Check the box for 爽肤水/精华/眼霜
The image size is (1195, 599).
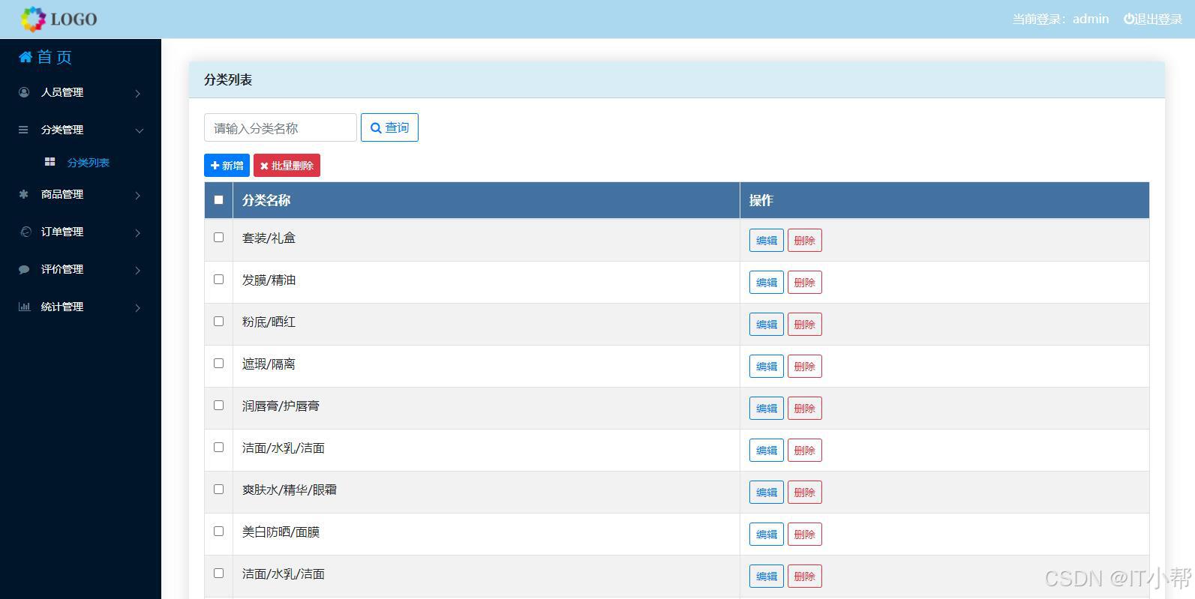(218, 489)
